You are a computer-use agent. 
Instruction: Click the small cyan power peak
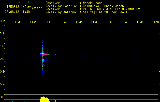pos(55,101)
